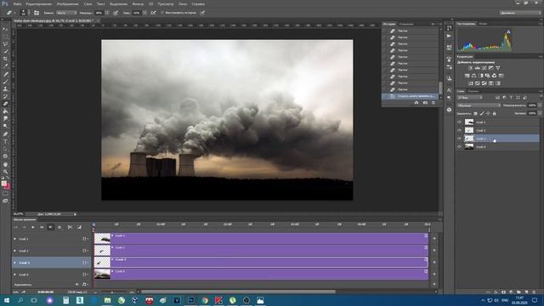544x306 pixels.
Task: Delete the current history state via trash icon
Action: [433, 103]
